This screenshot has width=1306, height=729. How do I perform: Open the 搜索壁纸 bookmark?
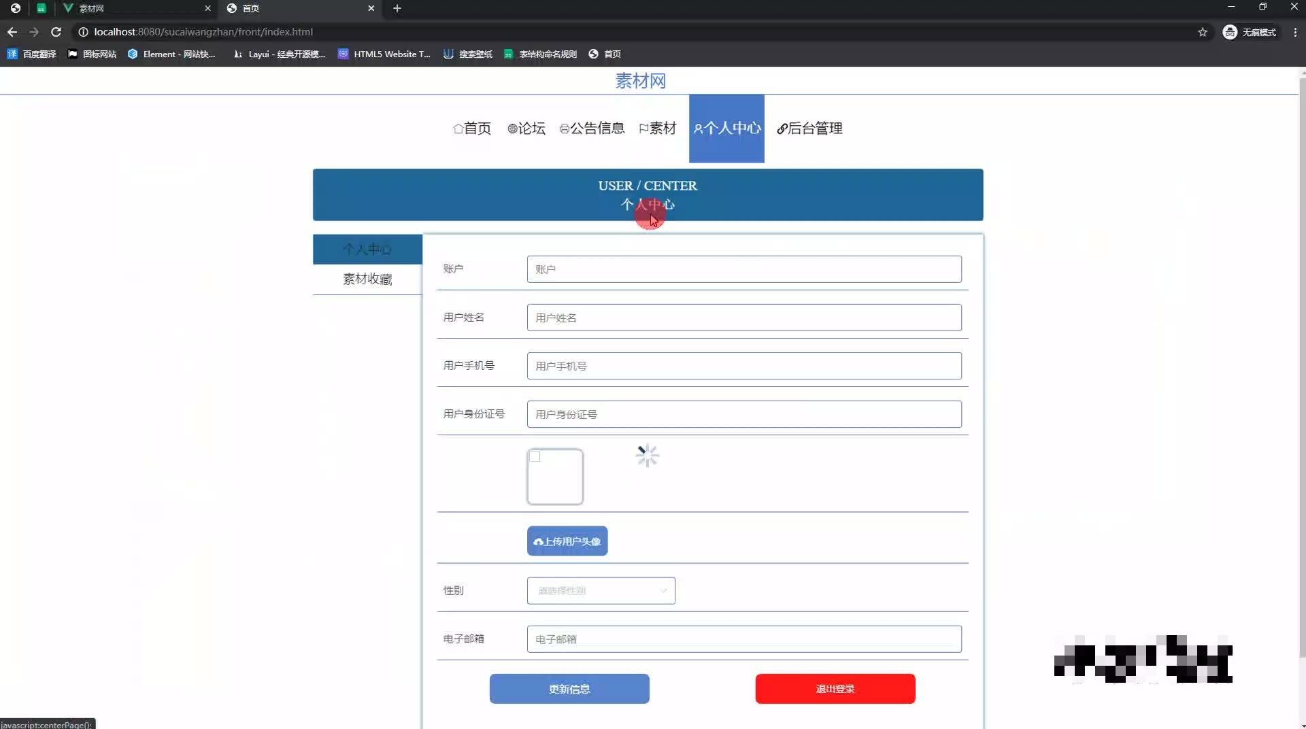point(467,54)
